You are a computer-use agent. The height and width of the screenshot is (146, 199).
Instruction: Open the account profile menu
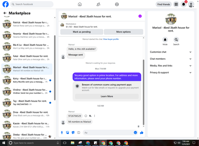pos(191,4)
